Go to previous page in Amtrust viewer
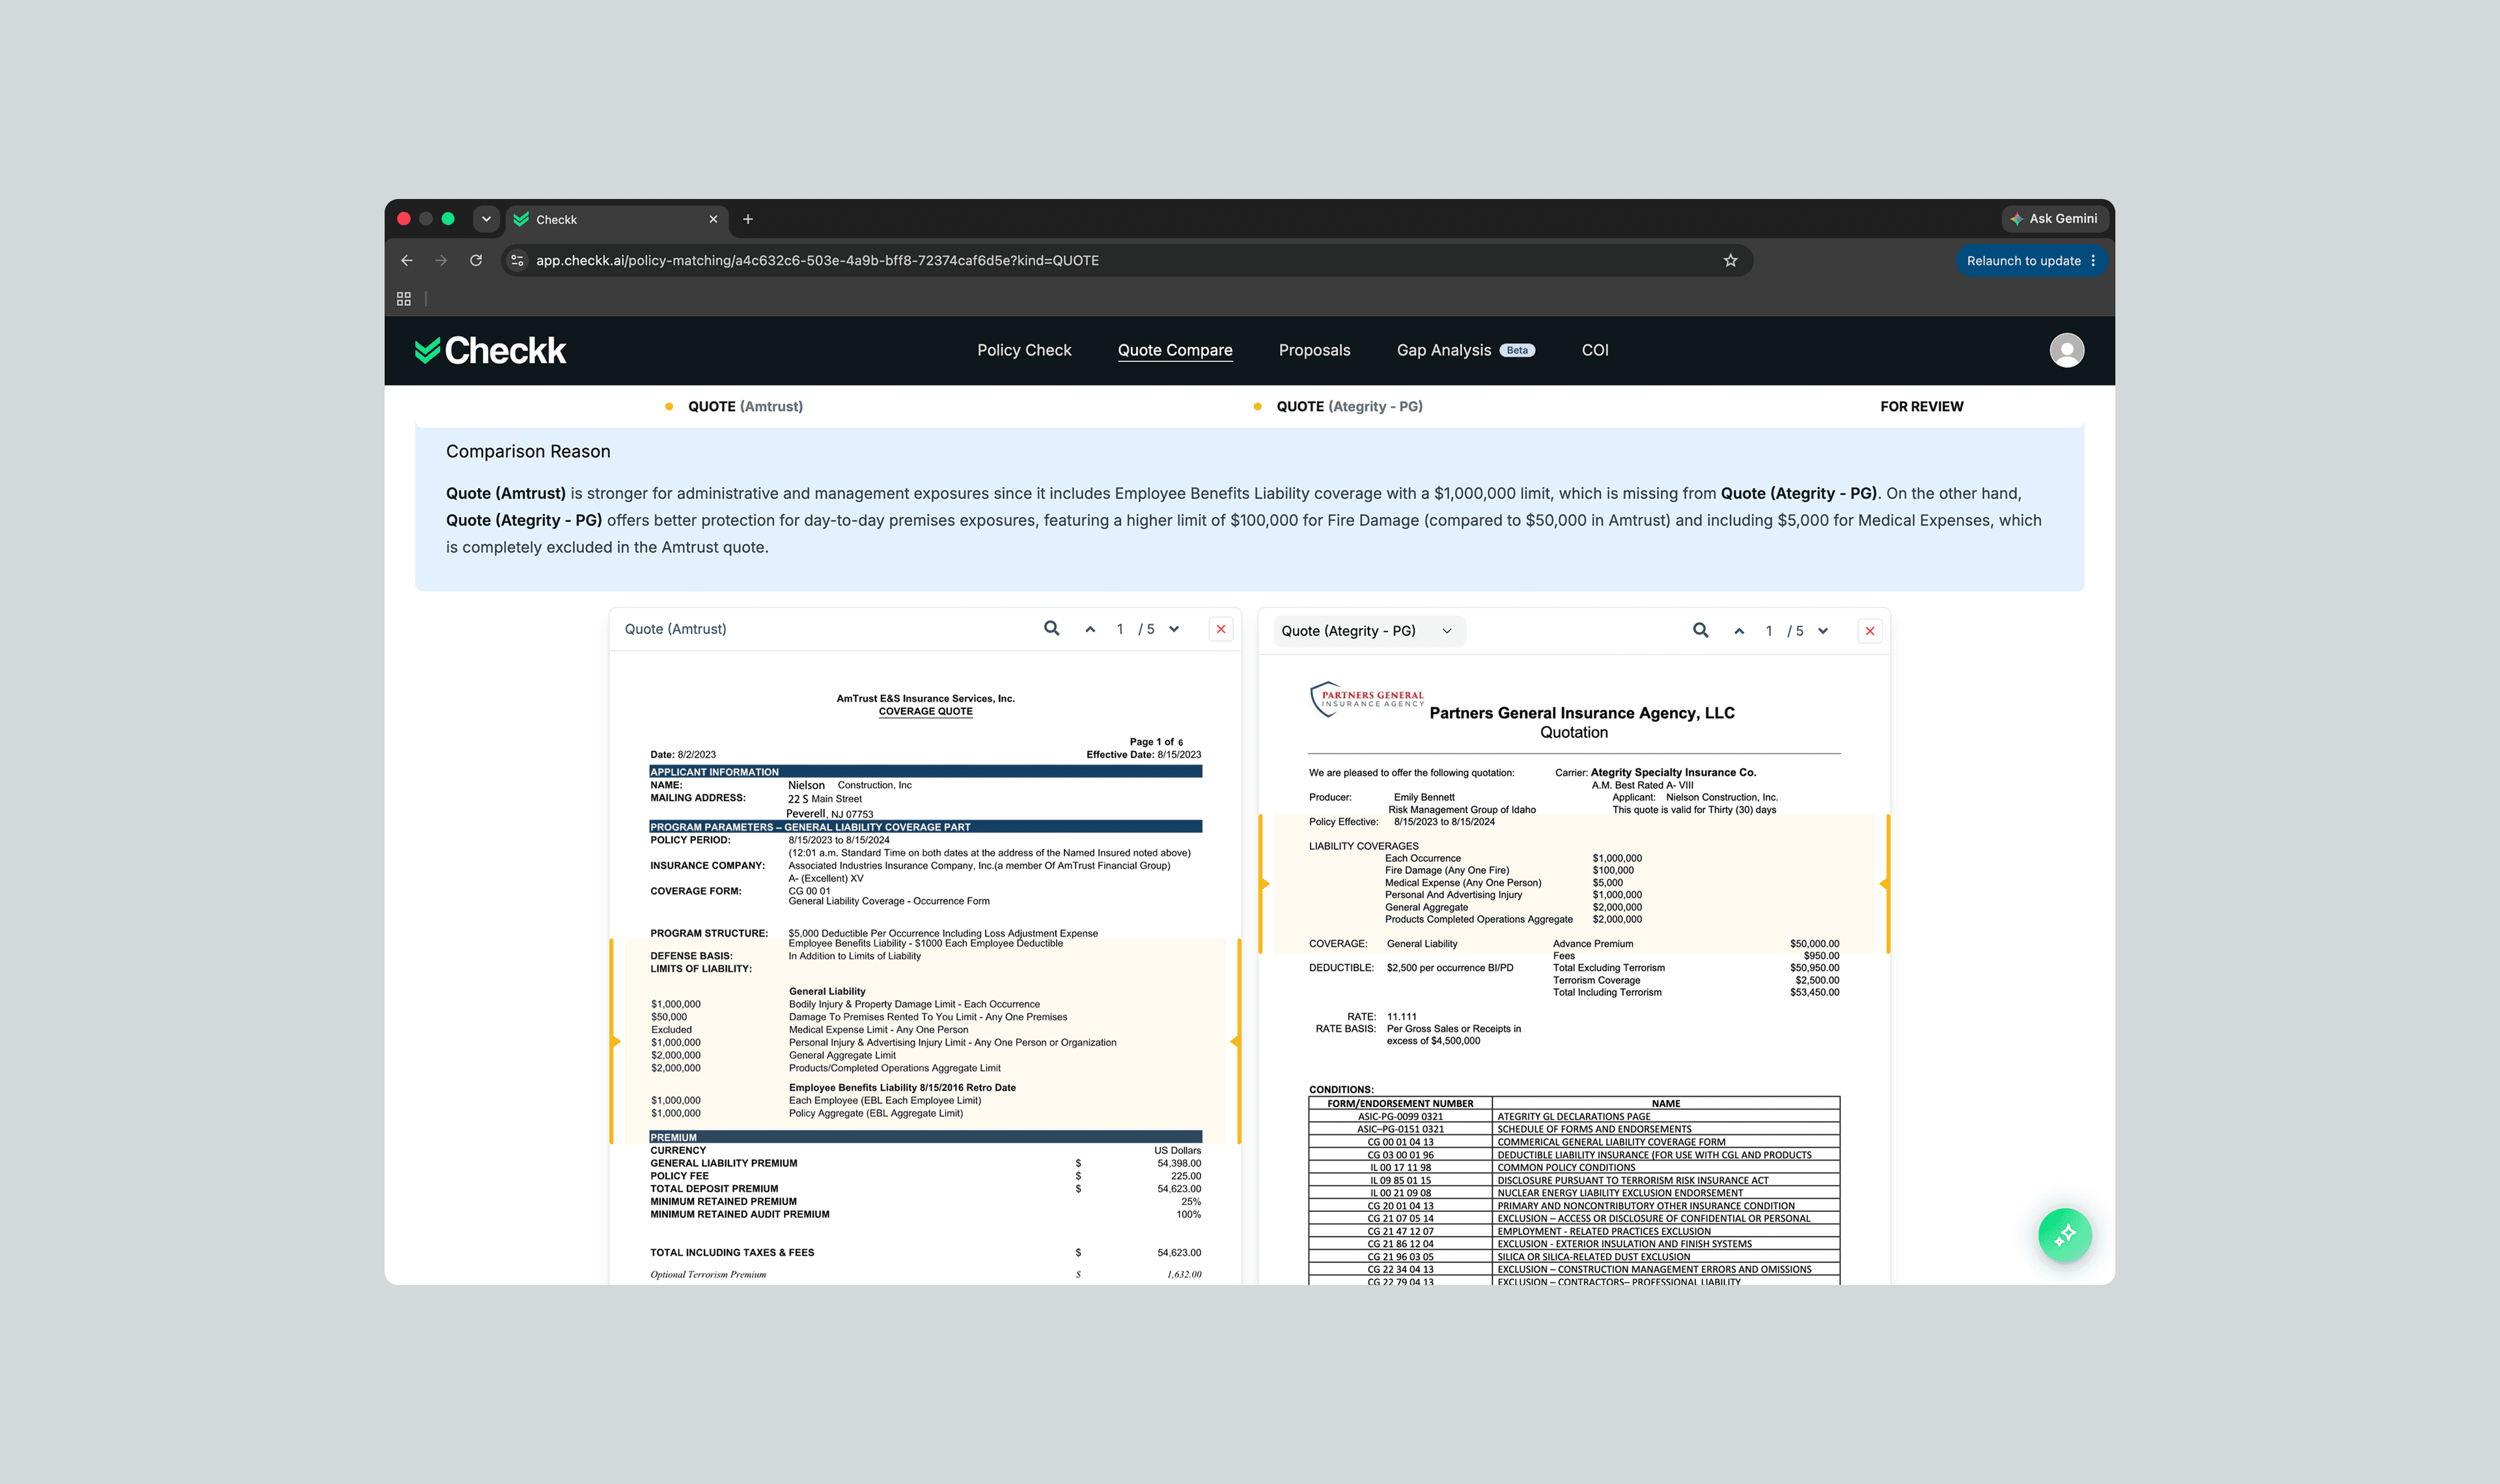 [1090, 629]
